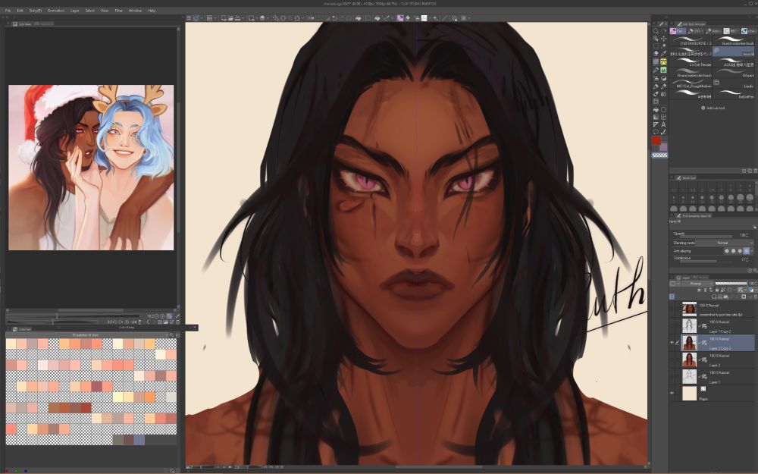Select the Sketch-colorline brush sub tool
This screenshot has height=474, width=758.
pyautogui.click(x=733, y=39)
